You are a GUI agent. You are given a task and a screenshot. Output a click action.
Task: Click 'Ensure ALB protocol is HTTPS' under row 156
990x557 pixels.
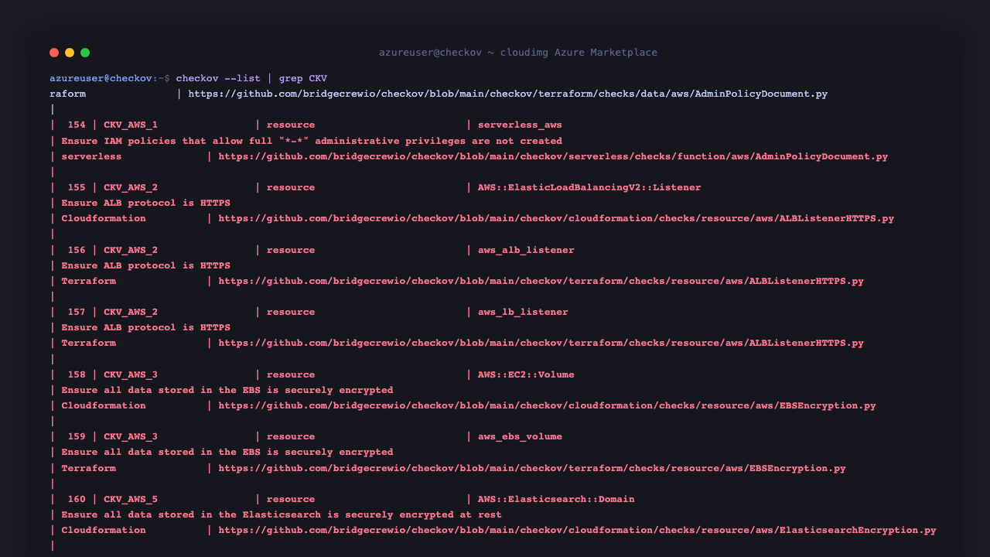[x=145, y=265]
